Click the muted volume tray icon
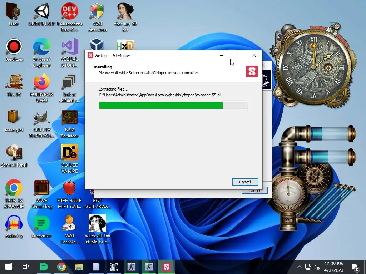Screen dimensions: 366x274 pyautogui.click(x=317, y=267)
